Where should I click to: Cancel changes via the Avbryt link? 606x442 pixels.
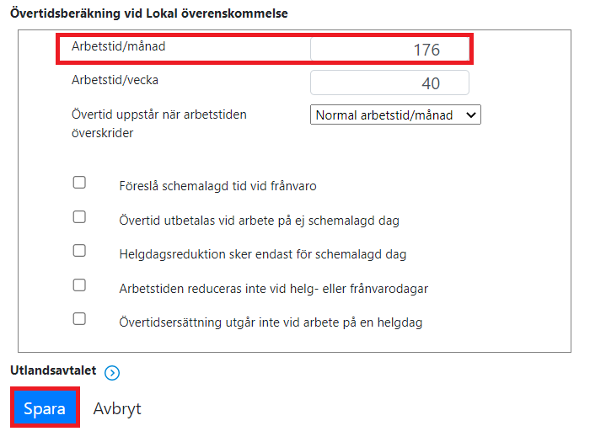[x=117, y=408]
